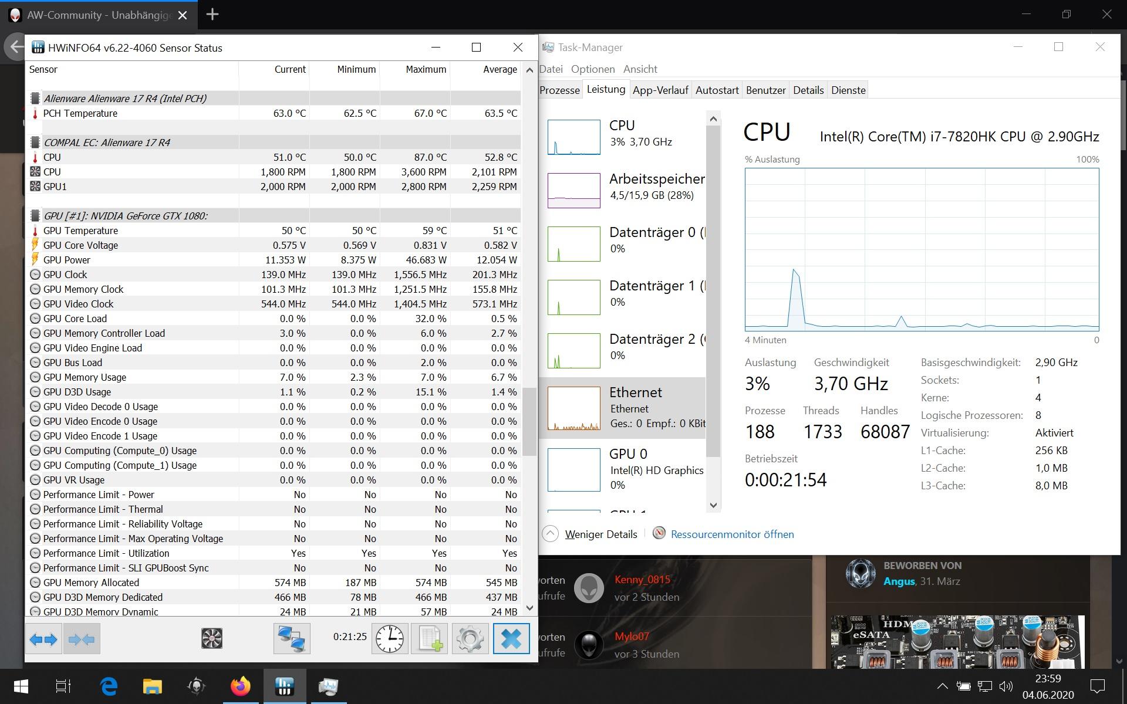Open Ressourcenmonitor öffnen link
The height and width of the screenshot is (704, 1127).
point(732,534)
